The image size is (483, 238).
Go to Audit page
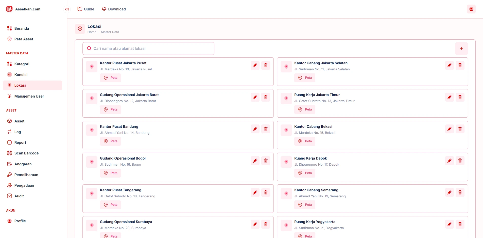[x=32, y=196]
